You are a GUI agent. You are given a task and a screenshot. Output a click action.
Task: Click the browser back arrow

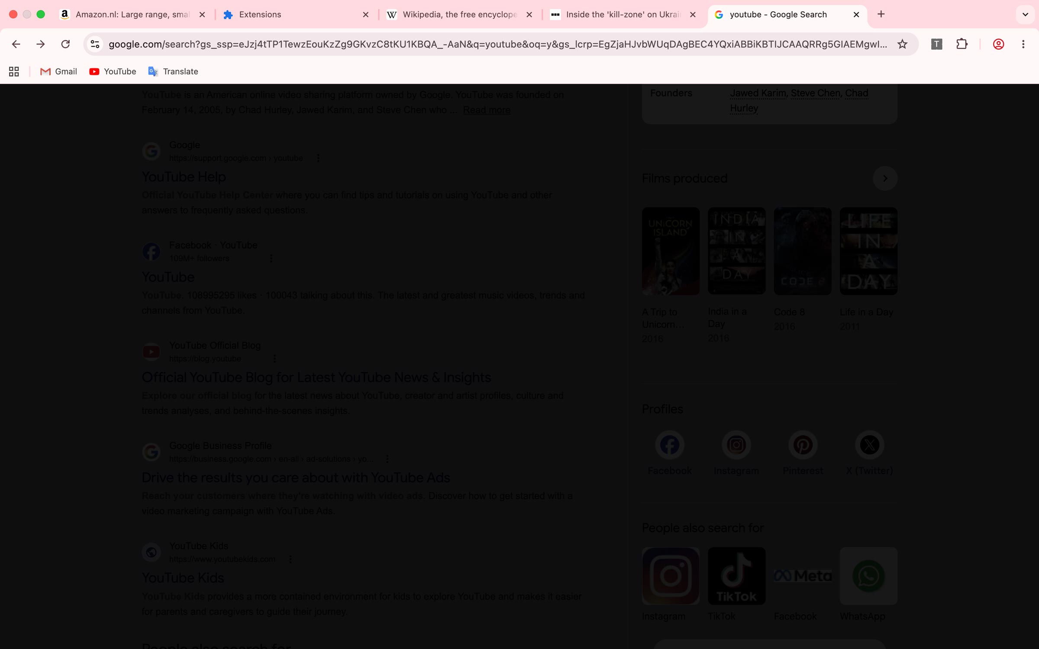click(16, 44)
